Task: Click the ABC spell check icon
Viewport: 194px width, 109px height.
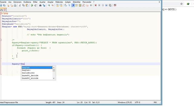Action: coord(115,5)
